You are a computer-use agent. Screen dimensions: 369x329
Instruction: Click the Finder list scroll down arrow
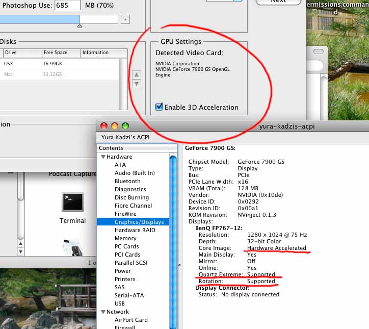click(21, 252)
